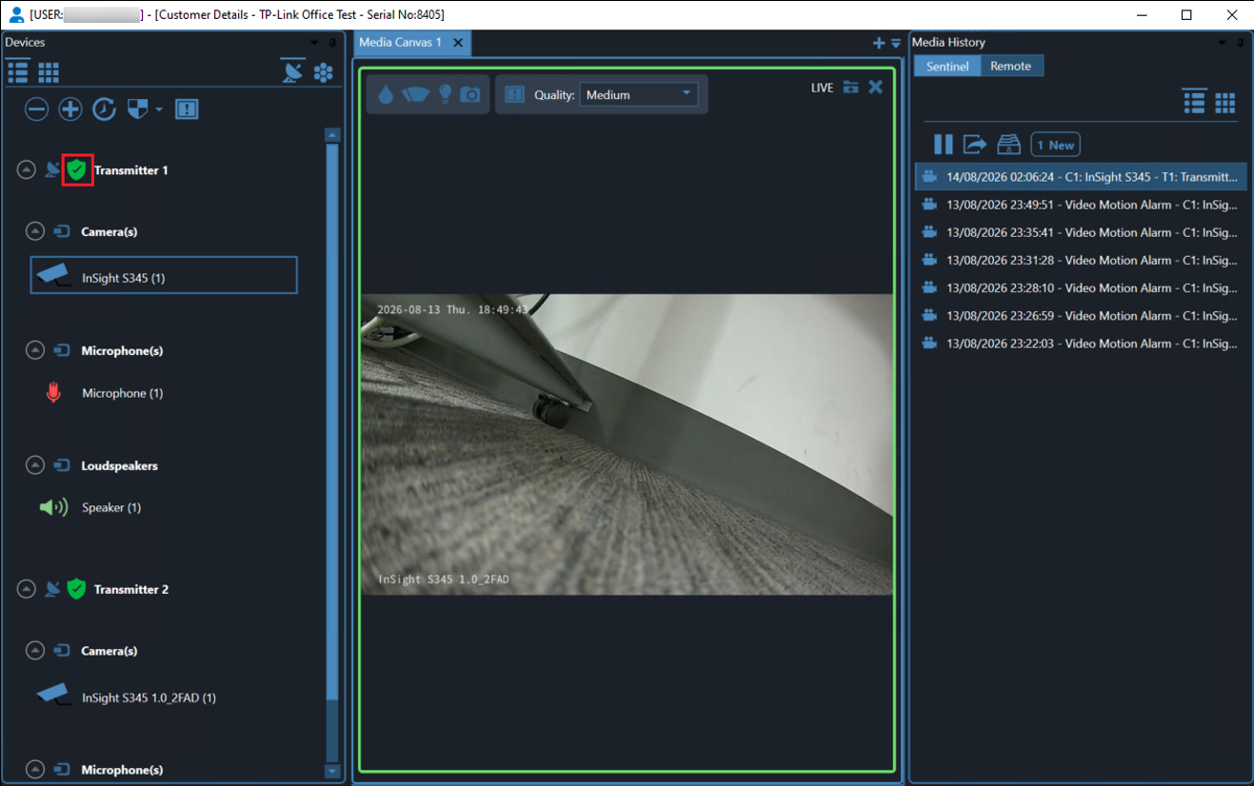Pause the media history updates

point(944,145)
